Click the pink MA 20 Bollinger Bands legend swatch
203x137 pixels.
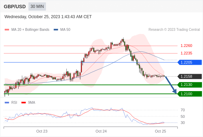(7, 30)
